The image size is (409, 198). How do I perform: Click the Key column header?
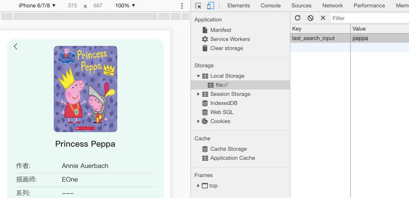(320, 29)
